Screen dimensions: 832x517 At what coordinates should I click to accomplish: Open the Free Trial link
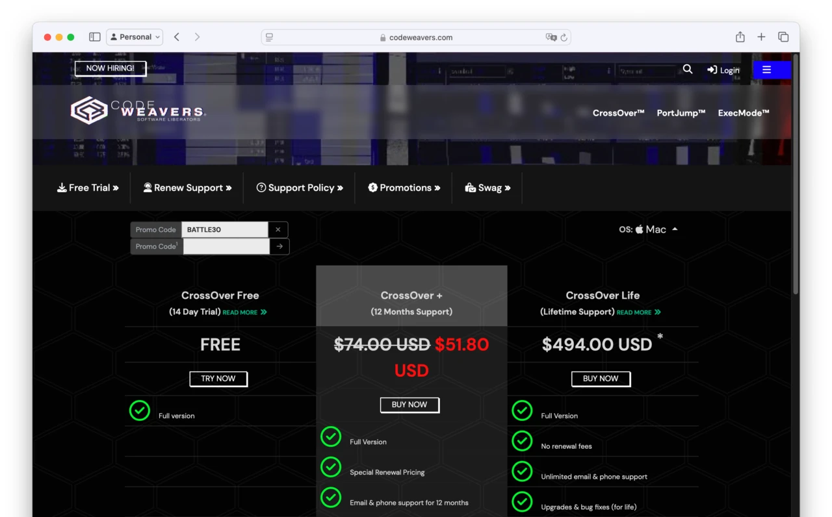click(88, 188)
